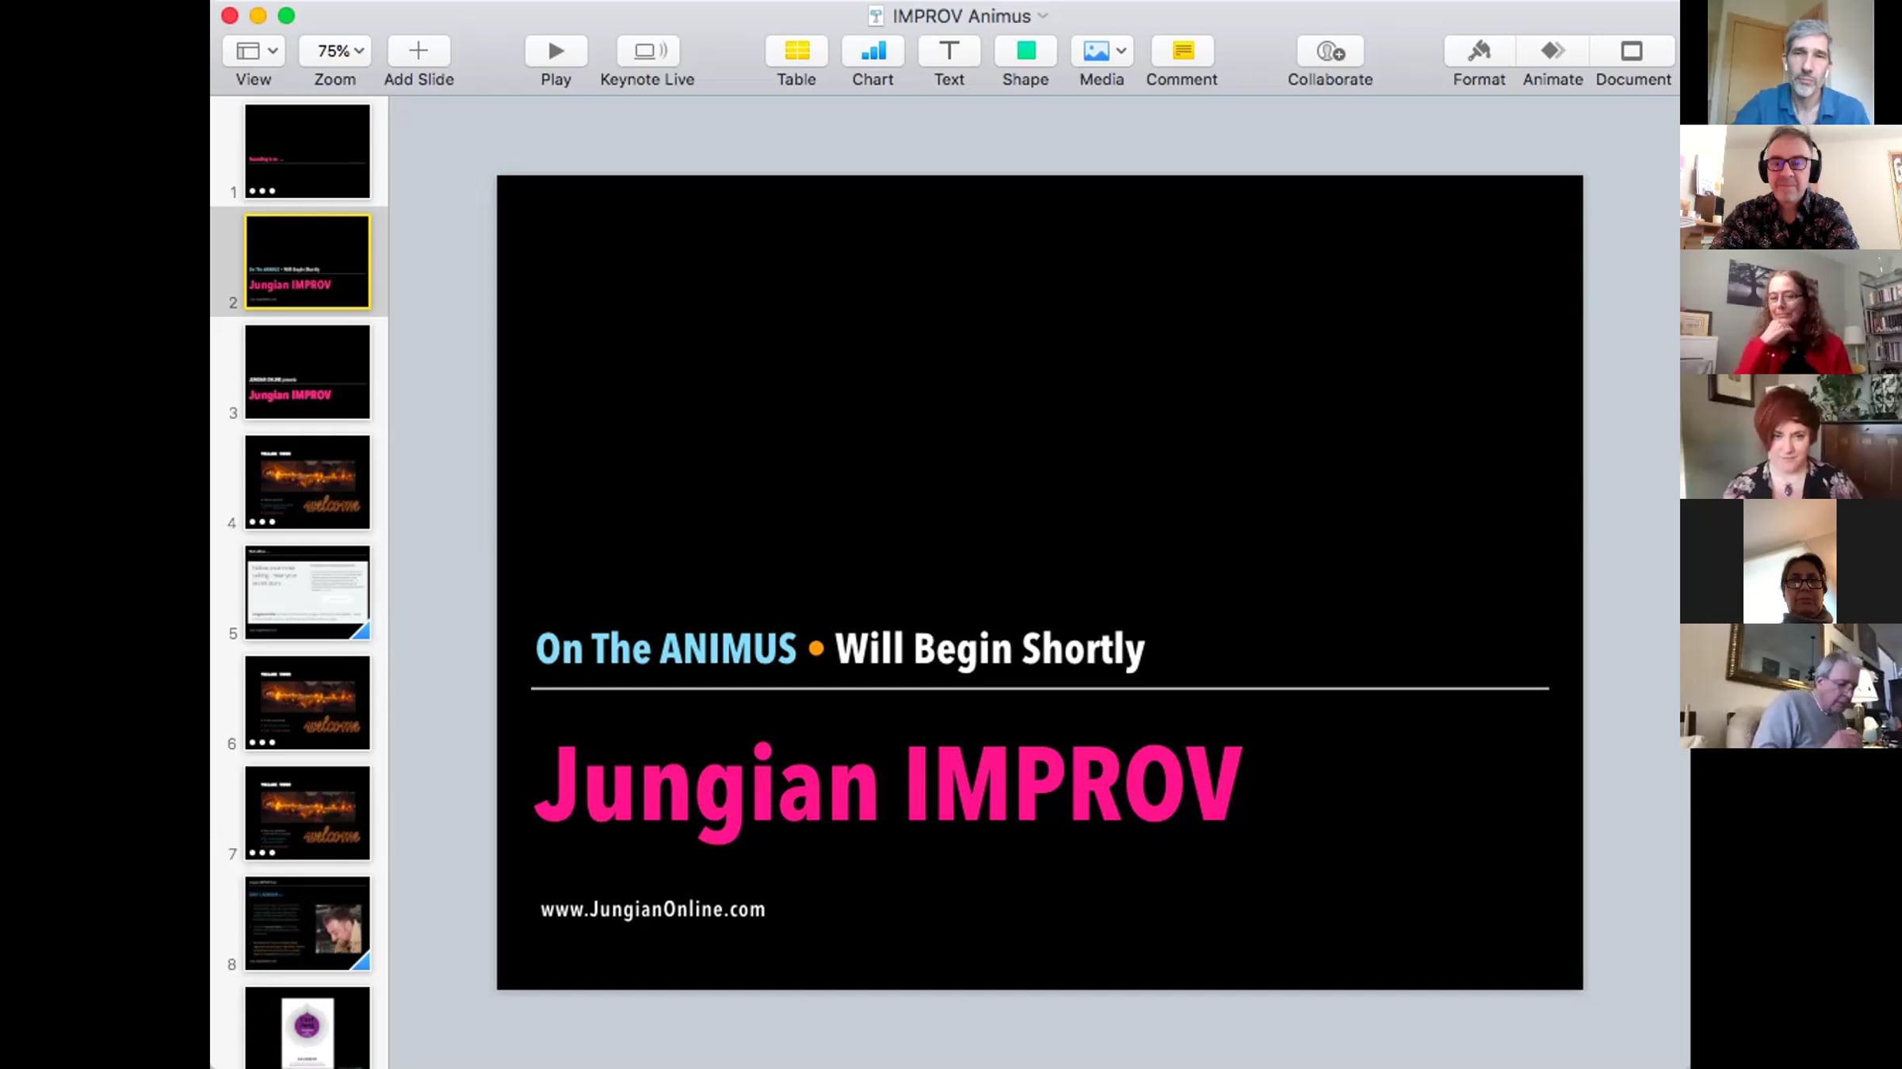The width and height of the screenshot is (1902, 1069).
Task: Open Keynote Live from toolbar
Action: (647, 51)
